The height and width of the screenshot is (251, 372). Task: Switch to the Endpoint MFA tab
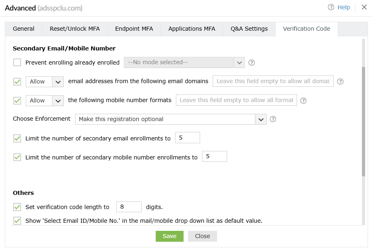134,29
